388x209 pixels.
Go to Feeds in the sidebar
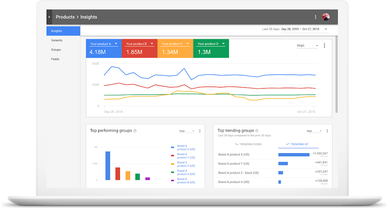(55, 59)
